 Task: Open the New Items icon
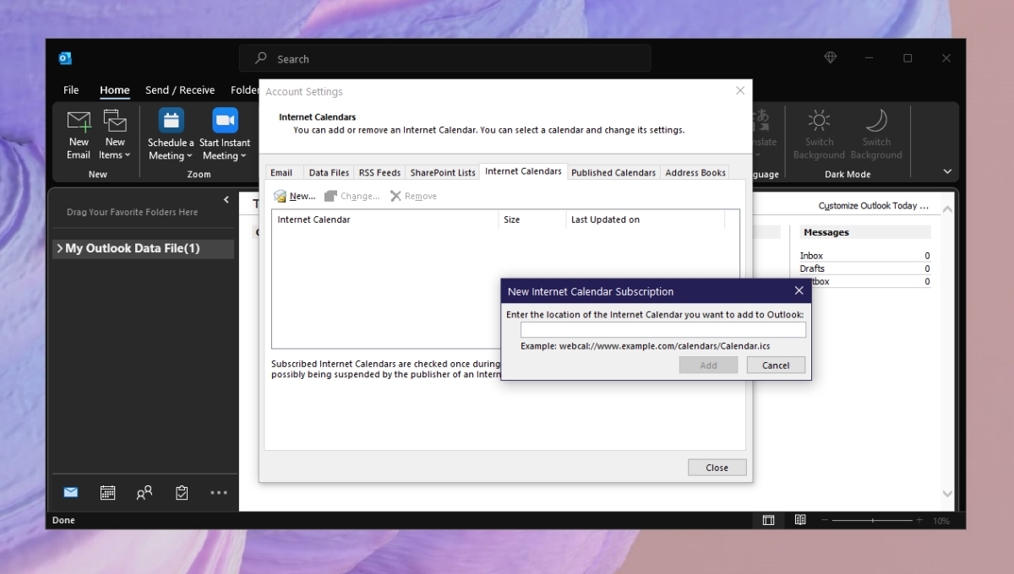coord(115,121)
